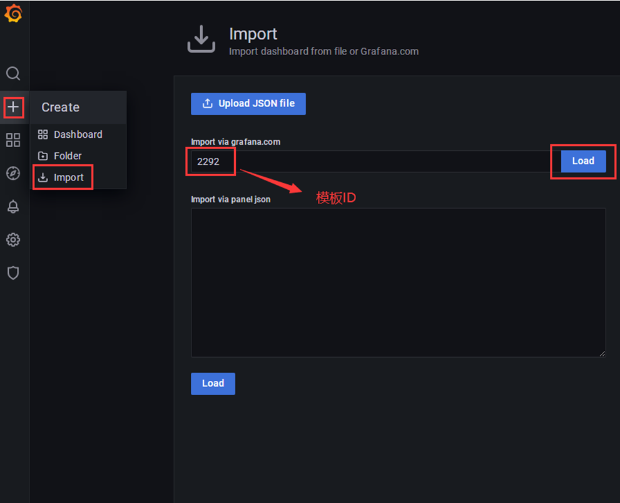Image resolution: width=620 pixels, height=503 pixels.
Task: Open the Explore compass icon
Action: click(x=13, y=174)
